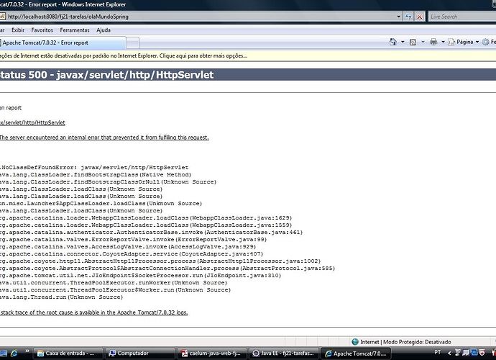Click the network tray icon
The image size is (496, 360).
tap(466, 352)
